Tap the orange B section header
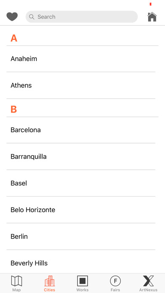 [14, 109]
